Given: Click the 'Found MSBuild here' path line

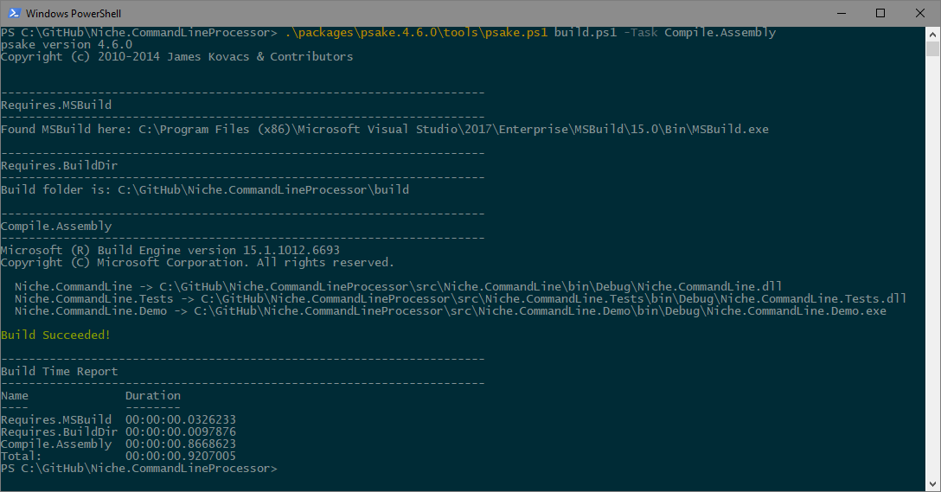Looking at the screenshot, I should coord(385,129).
